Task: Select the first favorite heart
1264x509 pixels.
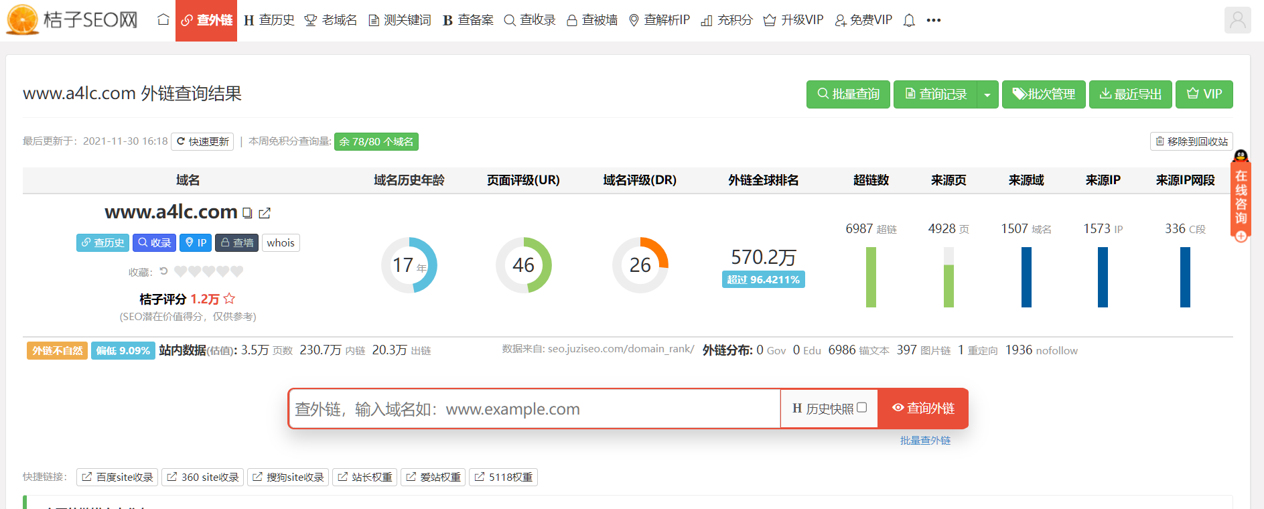Action: (x=180, y=271)
